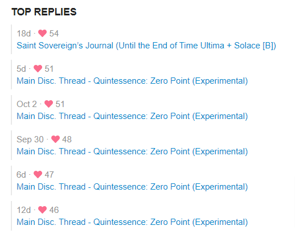Open the Main Disc. Thread link from 6d ago
295x238 pixels.
132,187
